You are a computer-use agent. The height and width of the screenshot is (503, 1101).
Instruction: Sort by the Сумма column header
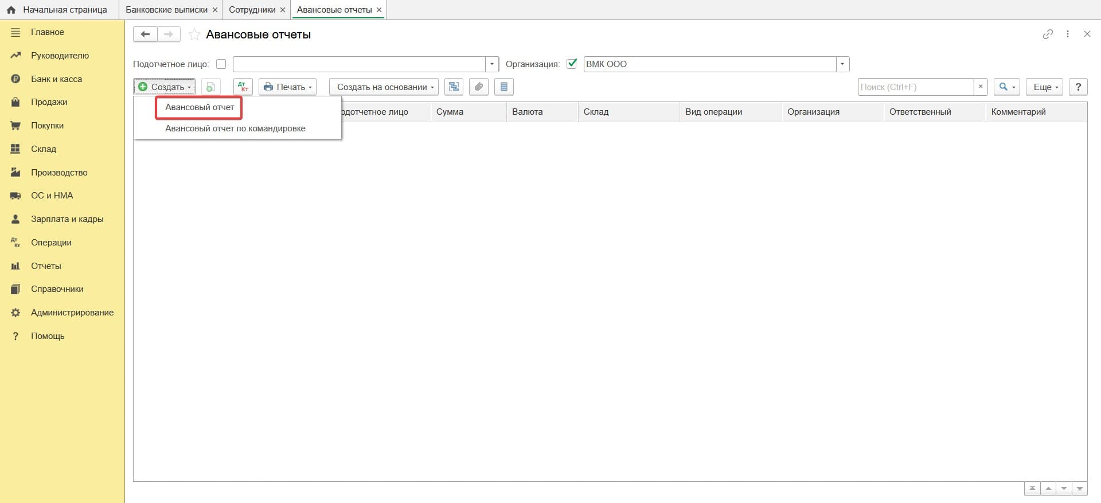coord(468,112)
